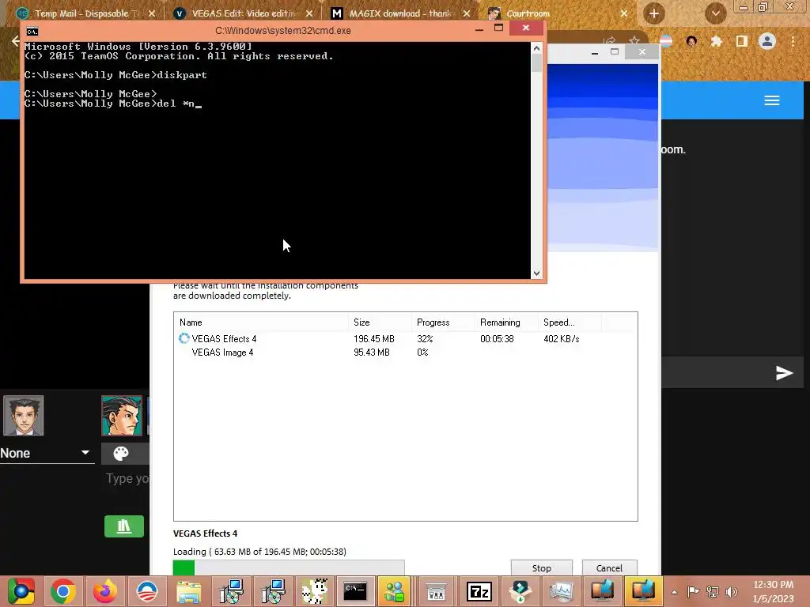Screen dimensions: 810x607
Task: Select the VEGAS Image 4 row
Action: tap(405, 352)
